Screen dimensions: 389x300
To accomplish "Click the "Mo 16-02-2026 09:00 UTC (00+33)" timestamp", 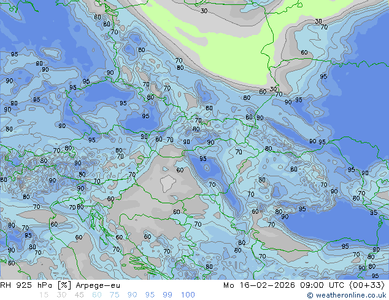I will [x=304, y=285].
